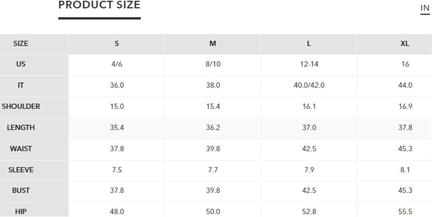Select the IT row label

[x=21, y=85]
